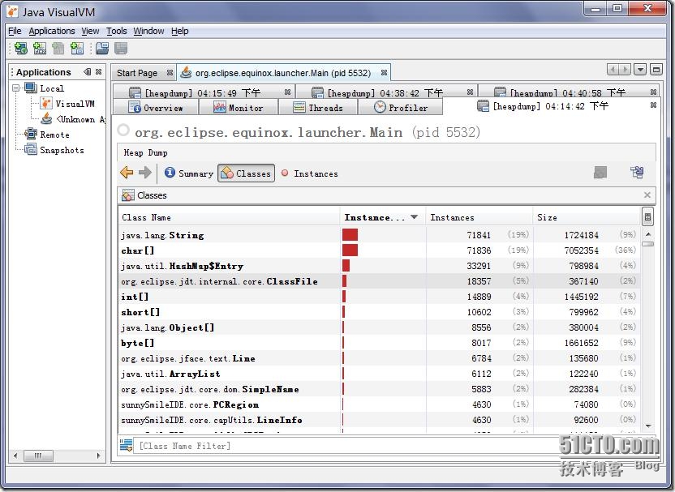Image resolution: width=675 pixels, height=492 pixels.
Task: Toggle sort arrow on Instance column
Action: tap(414, 217)
